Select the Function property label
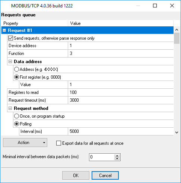 (x=16, y=53)
